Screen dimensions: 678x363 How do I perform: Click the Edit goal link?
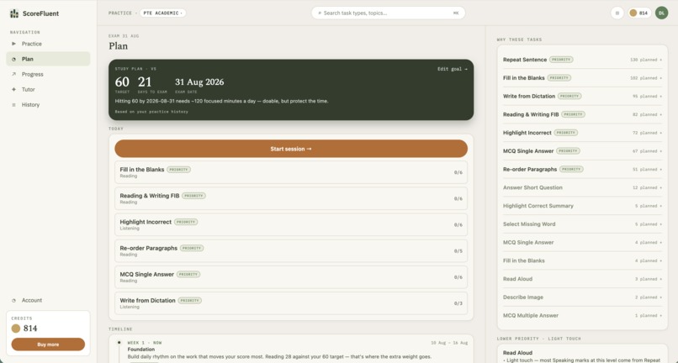coord(453,69)
